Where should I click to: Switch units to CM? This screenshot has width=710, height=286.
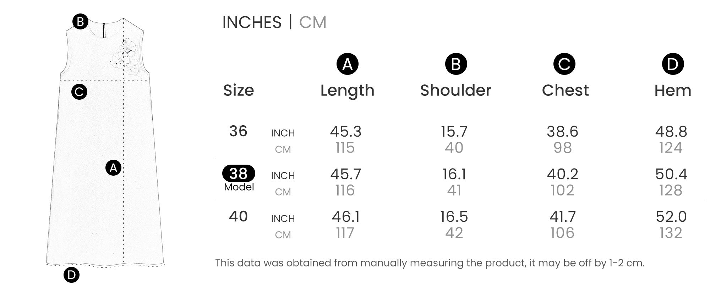[x=313, y=22]
